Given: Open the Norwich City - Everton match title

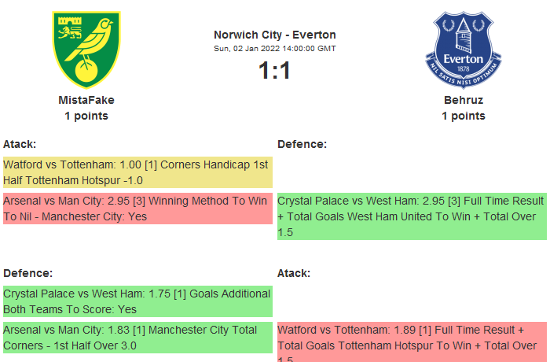Looking at the screenshot, I should [275, 35].
